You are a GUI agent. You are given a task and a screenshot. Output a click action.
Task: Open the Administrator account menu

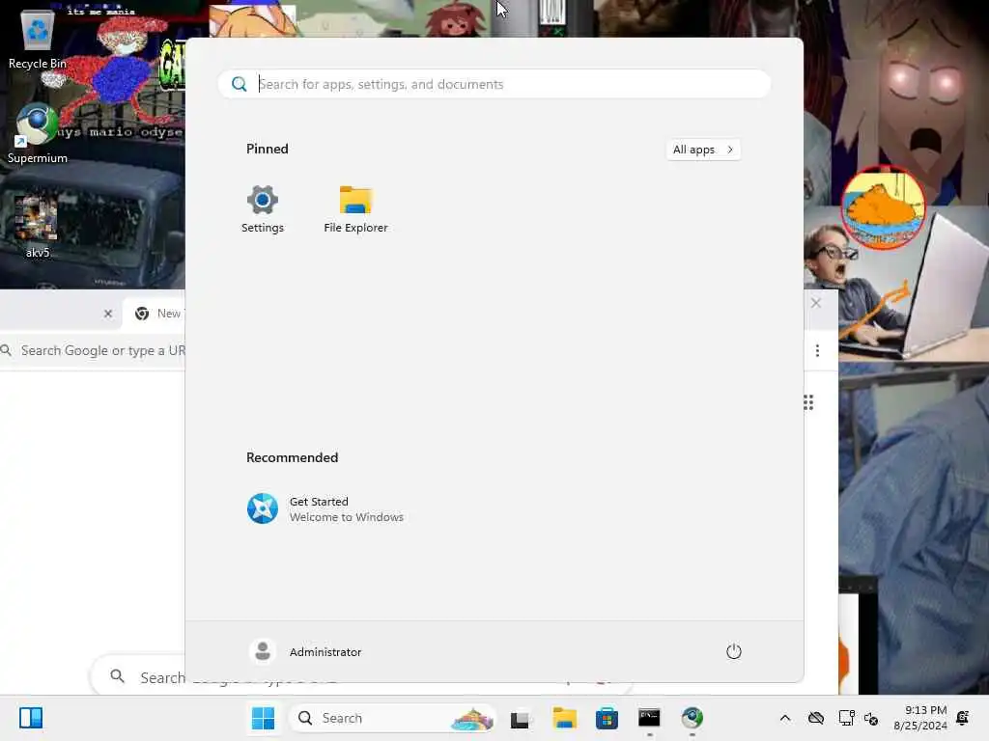coord(305,651)
